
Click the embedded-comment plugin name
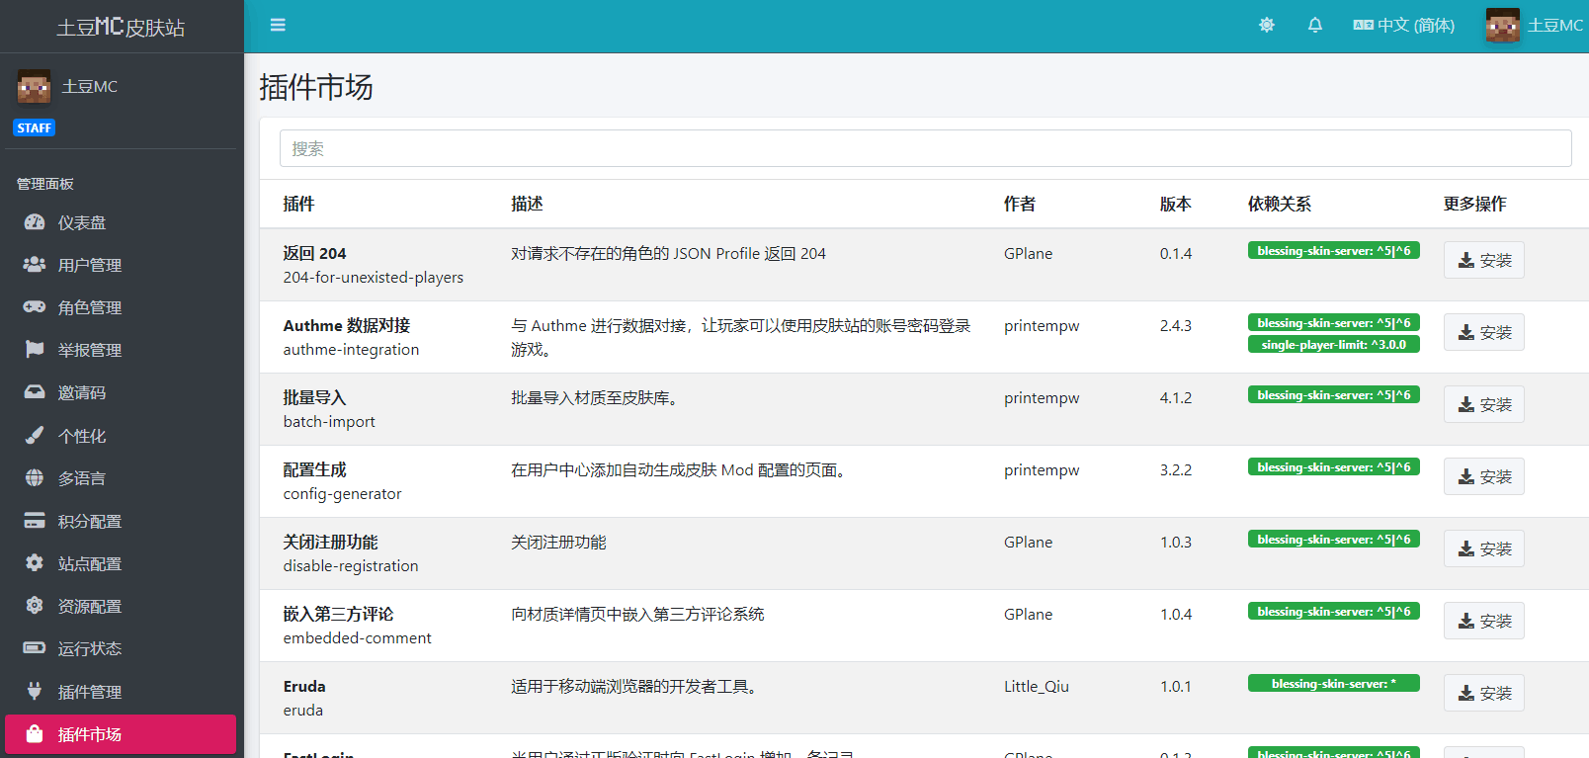point(357,638)
